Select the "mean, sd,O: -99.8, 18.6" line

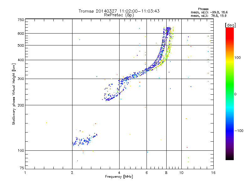pyautogui.click(x=209, y=12)
